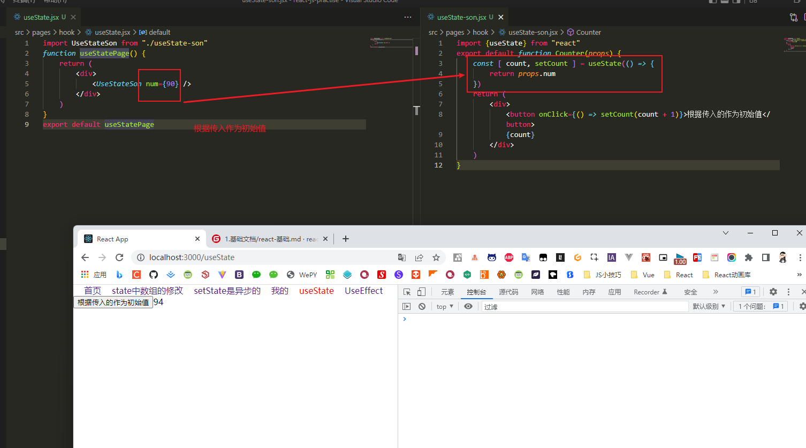Reload the localhost page in Chrome
Screen dimensions: 806x448
119,257
